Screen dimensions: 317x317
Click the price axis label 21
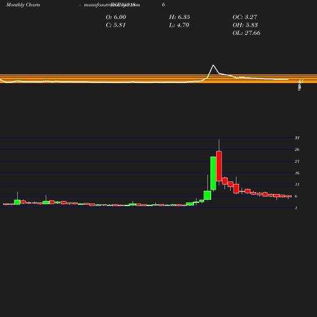pos(297,162)
